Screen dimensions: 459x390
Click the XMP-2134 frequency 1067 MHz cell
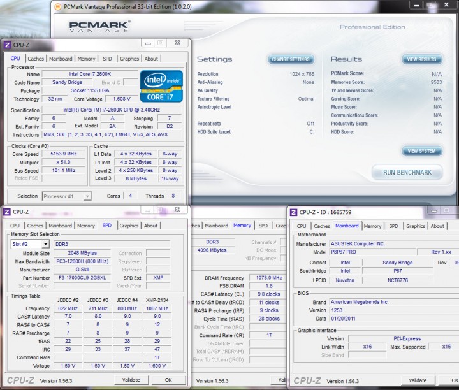coord(157,308)
